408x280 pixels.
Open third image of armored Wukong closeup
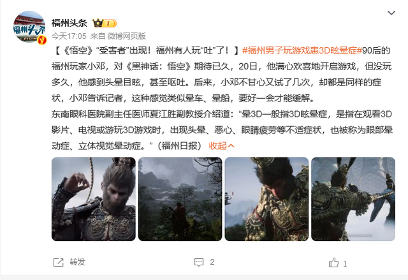click(x=266, y=199)
